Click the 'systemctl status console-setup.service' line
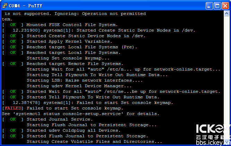The height and width of the screenshot is (146, 231). coord(80,114)
